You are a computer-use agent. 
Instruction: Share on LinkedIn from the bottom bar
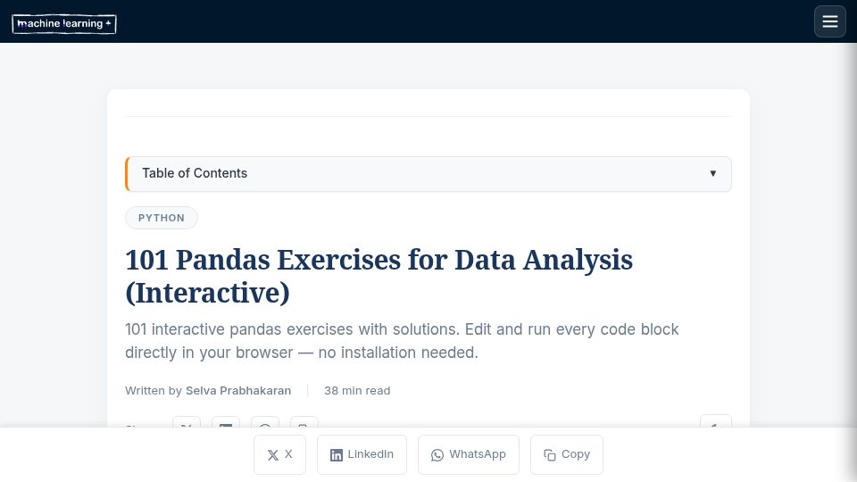click(x=362, y=454)
